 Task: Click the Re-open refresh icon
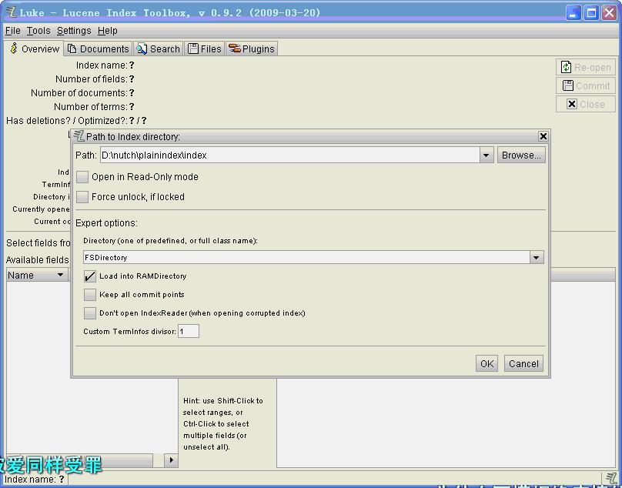[566, 68]
